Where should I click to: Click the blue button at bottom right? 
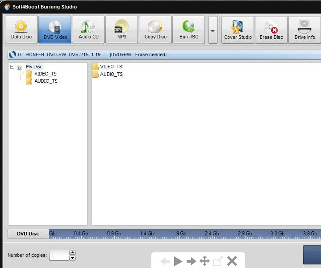(312, 255)
